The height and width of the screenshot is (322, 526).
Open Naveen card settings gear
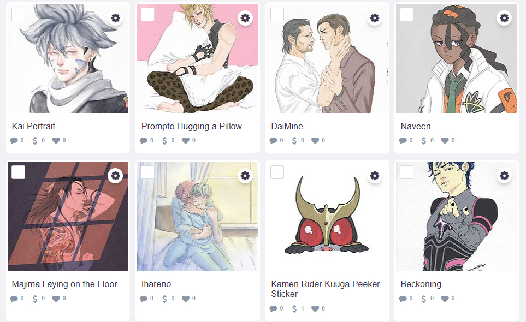pyautogui.click(x=504, y=18)
